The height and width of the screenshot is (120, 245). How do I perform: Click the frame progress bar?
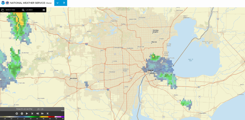coord(32,111)
